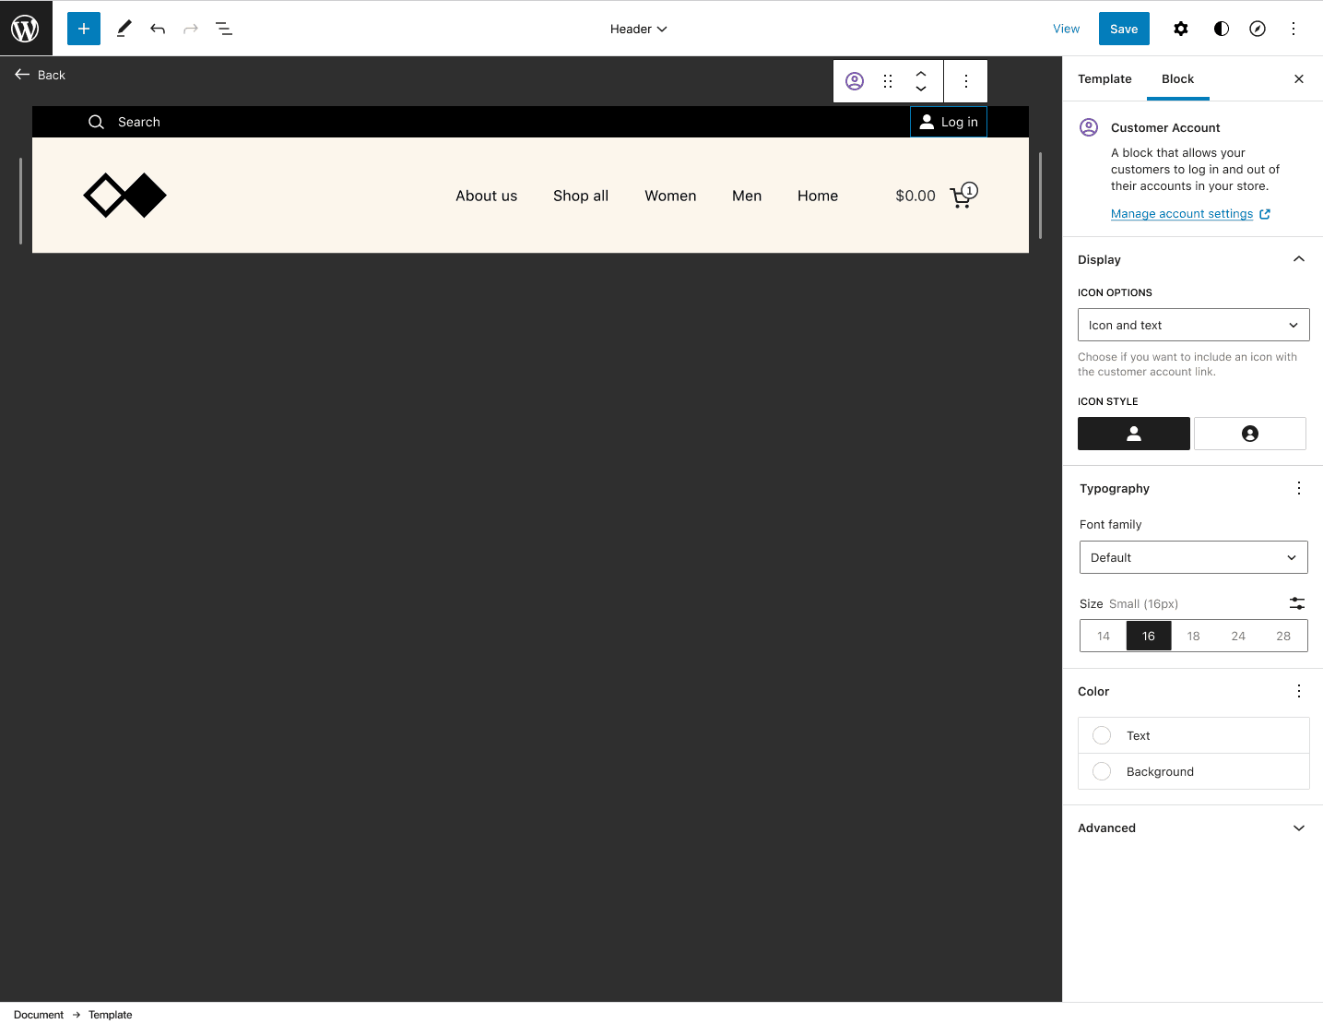Screen dimensions: 1323x1024
Task: Open the Header template dropdown title
Action: 638,29
